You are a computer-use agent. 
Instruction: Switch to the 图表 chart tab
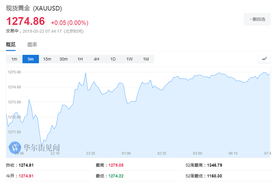point(32,45)
